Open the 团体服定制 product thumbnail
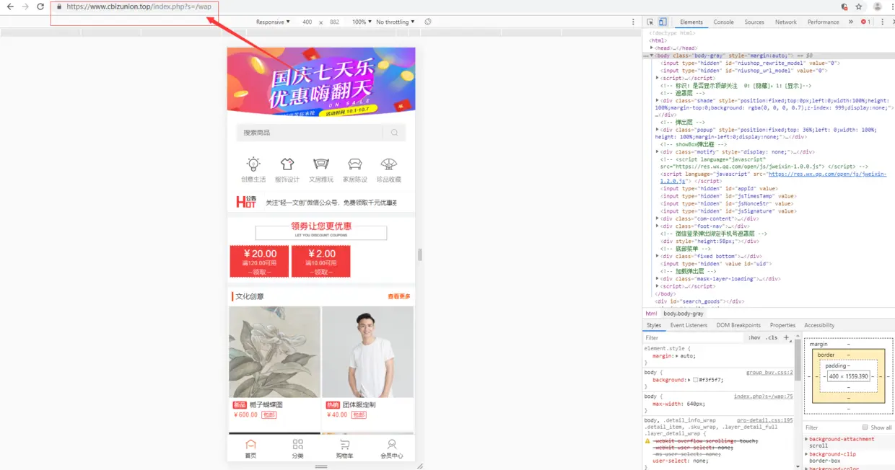The height and width of the screenshot is (470, 895). (x=367, y=352)
